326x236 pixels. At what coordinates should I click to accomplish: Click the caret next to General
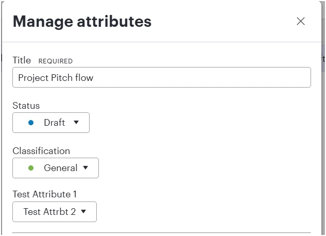(x=85, y=167)
